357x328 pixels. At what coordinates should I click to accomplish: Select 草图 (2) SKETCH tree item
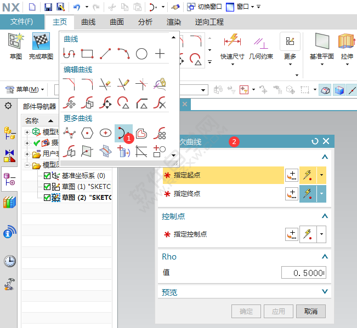[87, 198]
